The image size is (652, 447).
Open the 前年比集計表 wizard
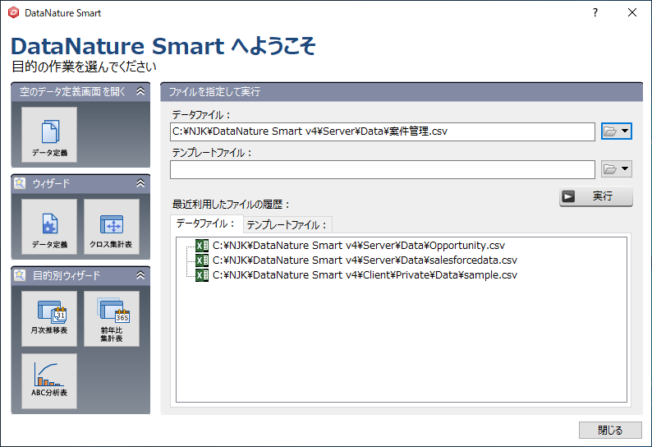tap(112, 318)
